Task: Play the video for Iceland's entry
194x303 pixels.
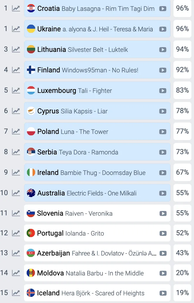Action: [x=163, y=293]
